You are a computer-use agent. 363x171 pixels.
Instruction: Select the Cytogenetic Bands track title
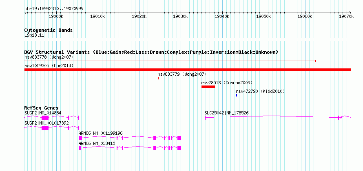coord(49,30)
